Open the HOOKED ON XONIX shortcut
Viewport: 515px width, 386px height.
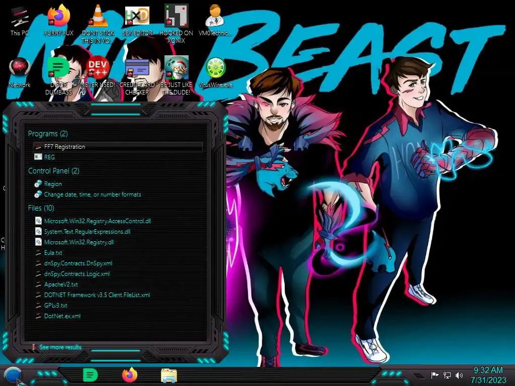pyautogui.click(x=177, y=24)
